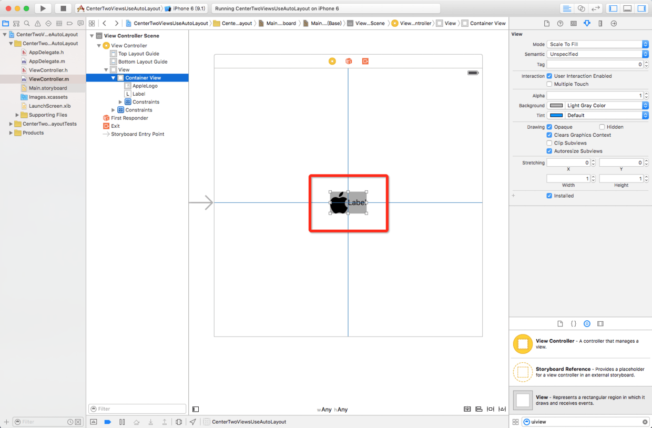Open the symbol navigator
652x428 pixels.
pos(16,24)
